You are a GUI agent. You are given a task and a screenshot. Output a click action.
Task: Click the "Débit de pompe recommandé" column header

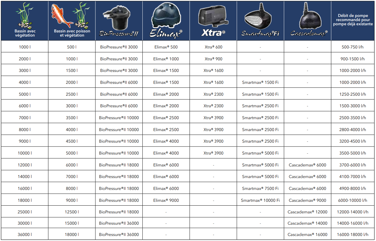[x=353, y=20]
